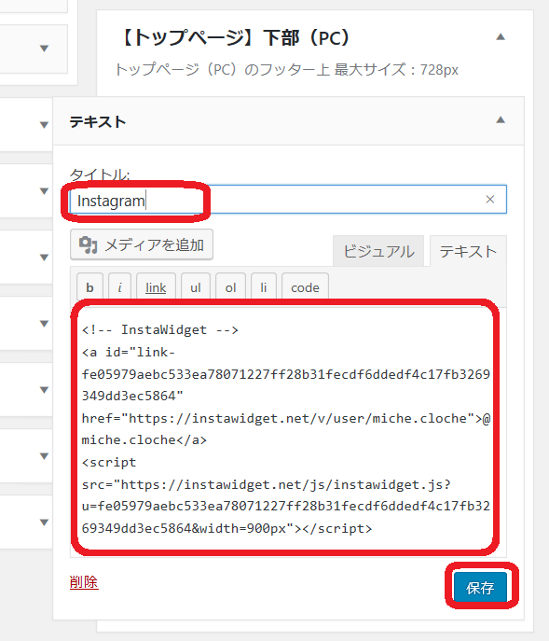Image resolution: width=549 pixels, height=641 pixels.
Task: Expand the bottom widget arrow in left column
Action: pyautogui.click(x=44, y=523)
